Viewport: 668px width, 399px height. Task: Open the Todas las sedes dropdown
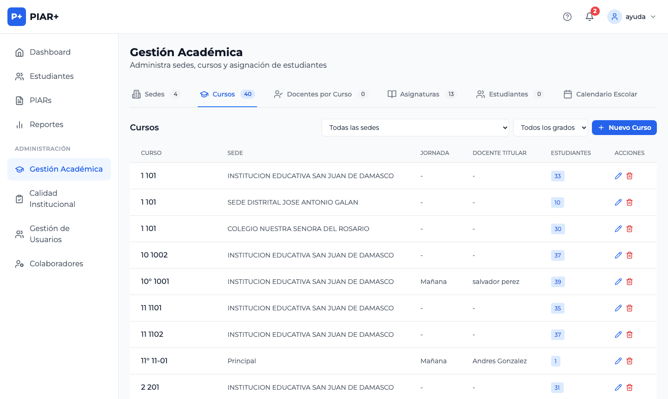pyautogui.click(x=415, y=128)
